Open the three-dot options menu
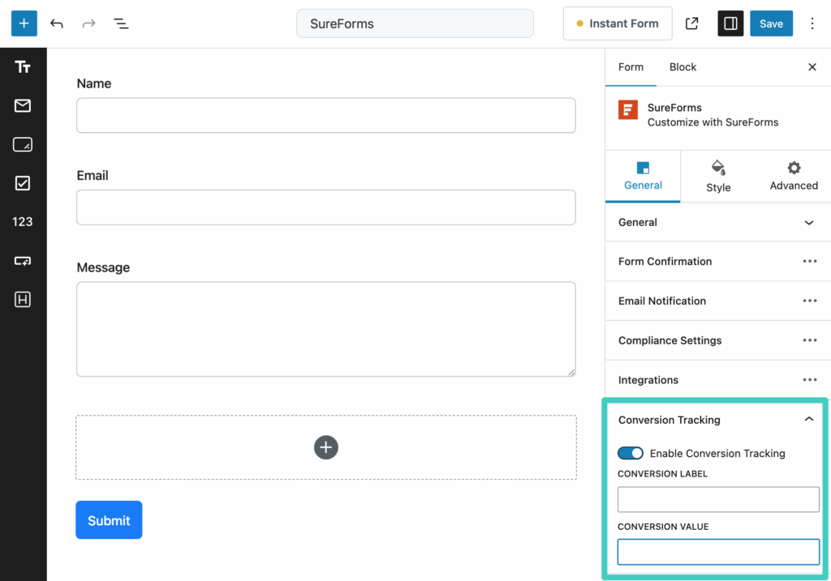 pos(812,23)
